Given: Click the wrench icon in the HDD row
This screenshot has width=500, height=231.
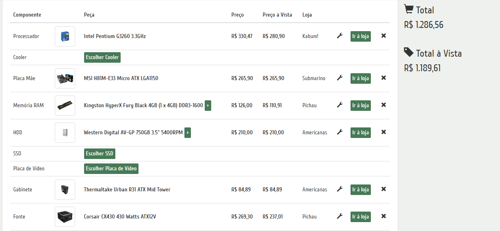Looking at the screenshot, I should 340,132.
